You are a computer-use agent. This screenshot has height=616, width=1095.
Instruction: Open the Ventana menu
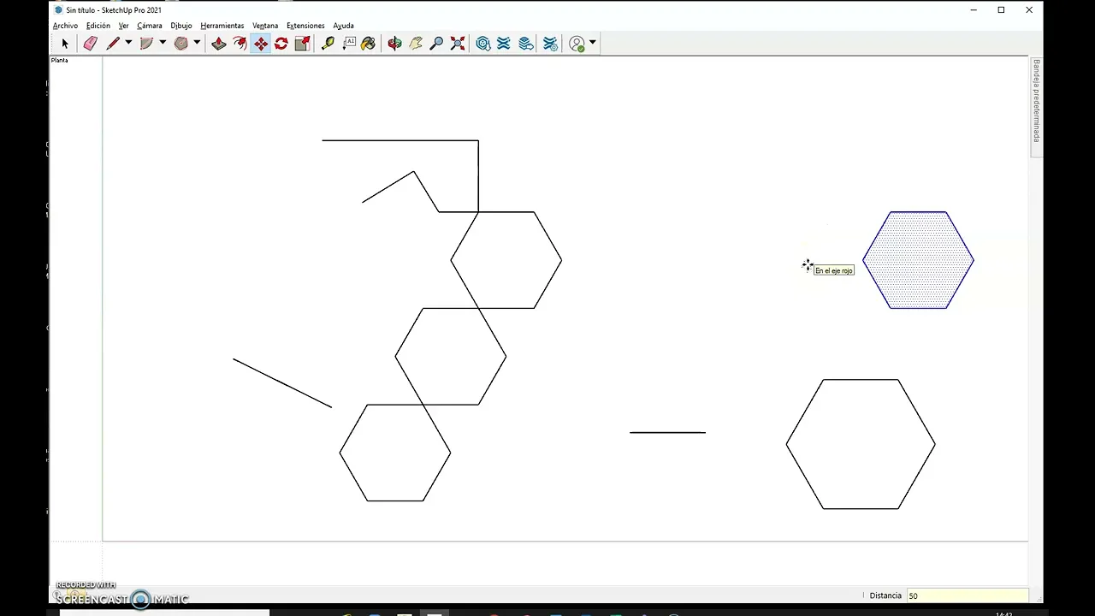tap(265, 26)
